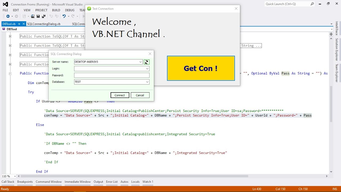This screenshot has height=192, width=341.
Task: Click the Save All toolbar icon
Action: pyautogui.click(x=44, y=16)
